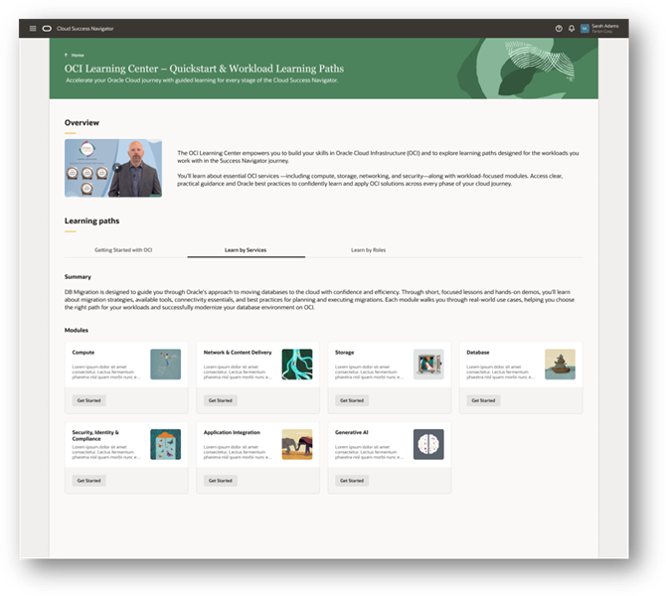Select the Learn by Services tab
The image size is (666, 596).
pyautogui.click(x=246, y=250)
